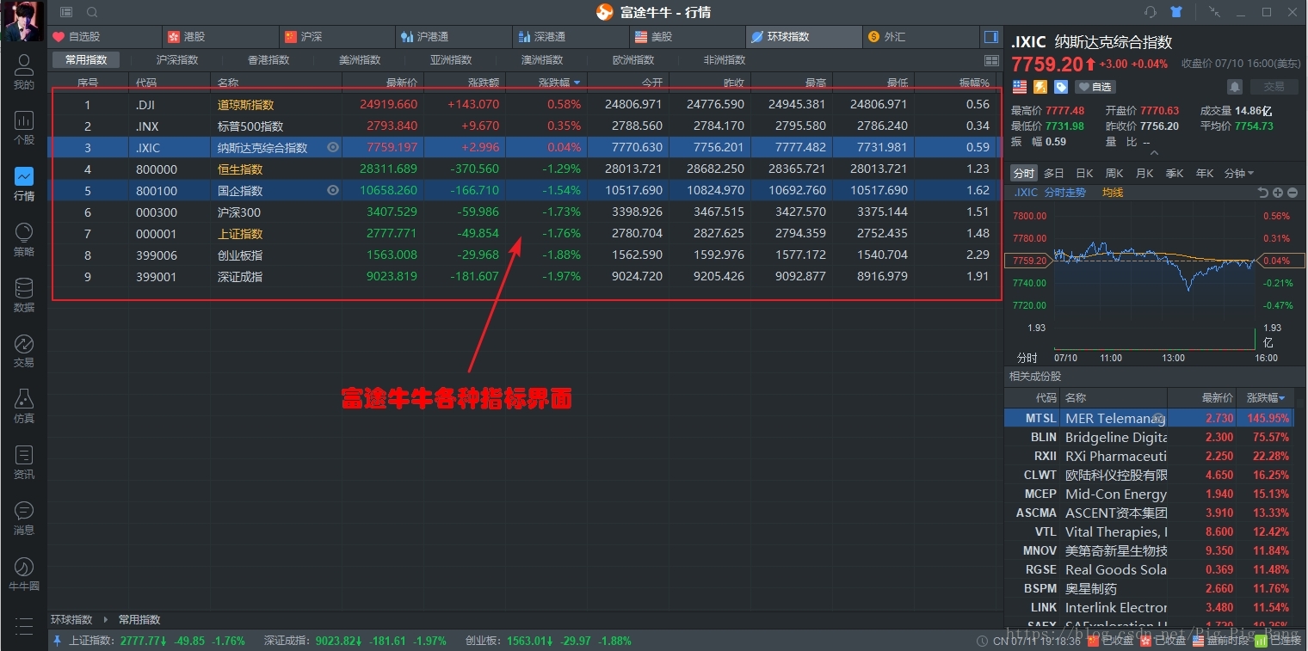Sort constituents list by 涨跌幅 arrow
1308x651 pixels.
tap(1282, 398)
